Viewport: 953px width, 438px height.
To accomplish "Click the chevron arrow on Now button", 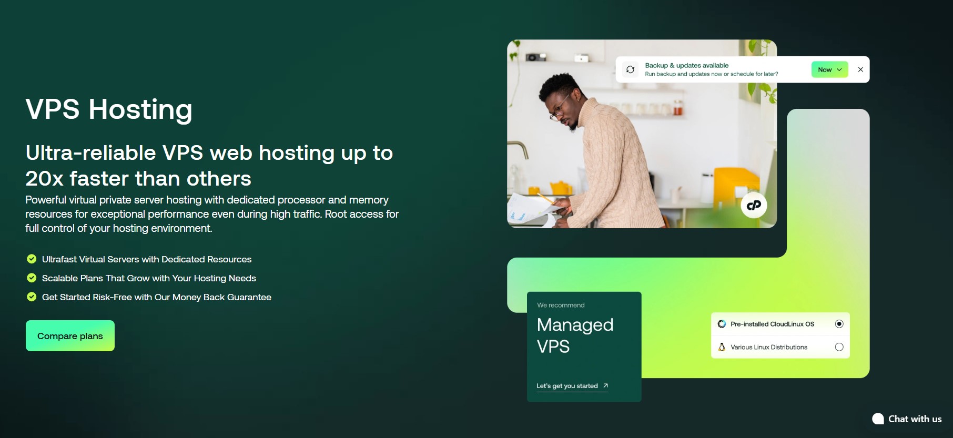I will point(839,69).
